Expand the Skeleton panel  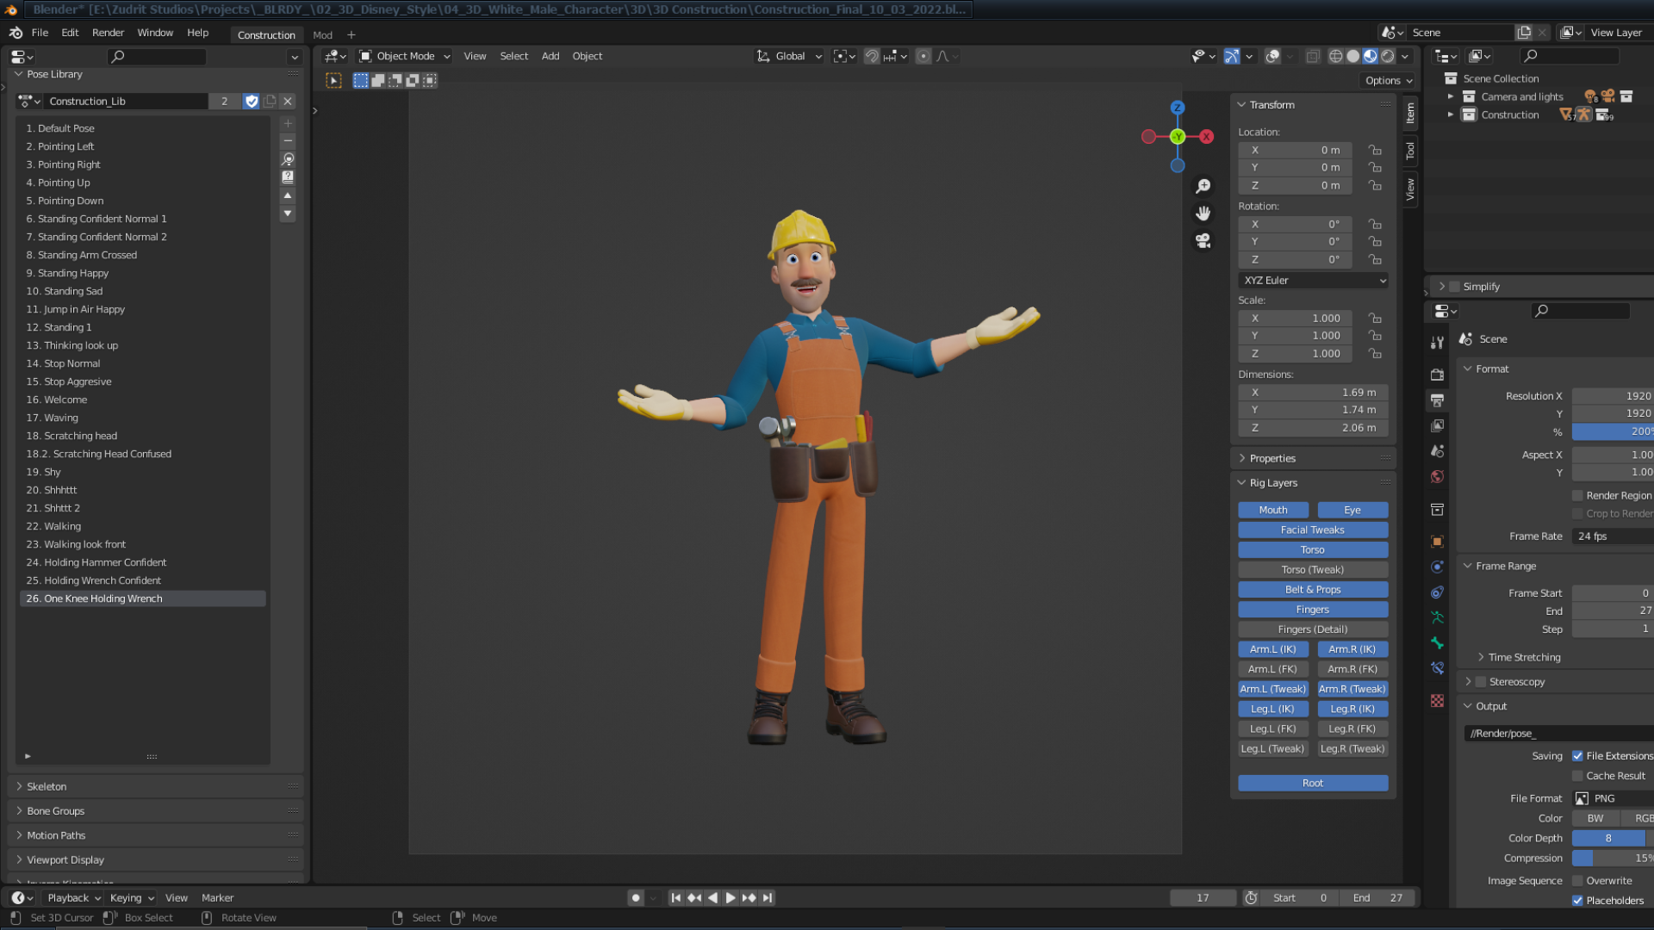pos(47,786)
